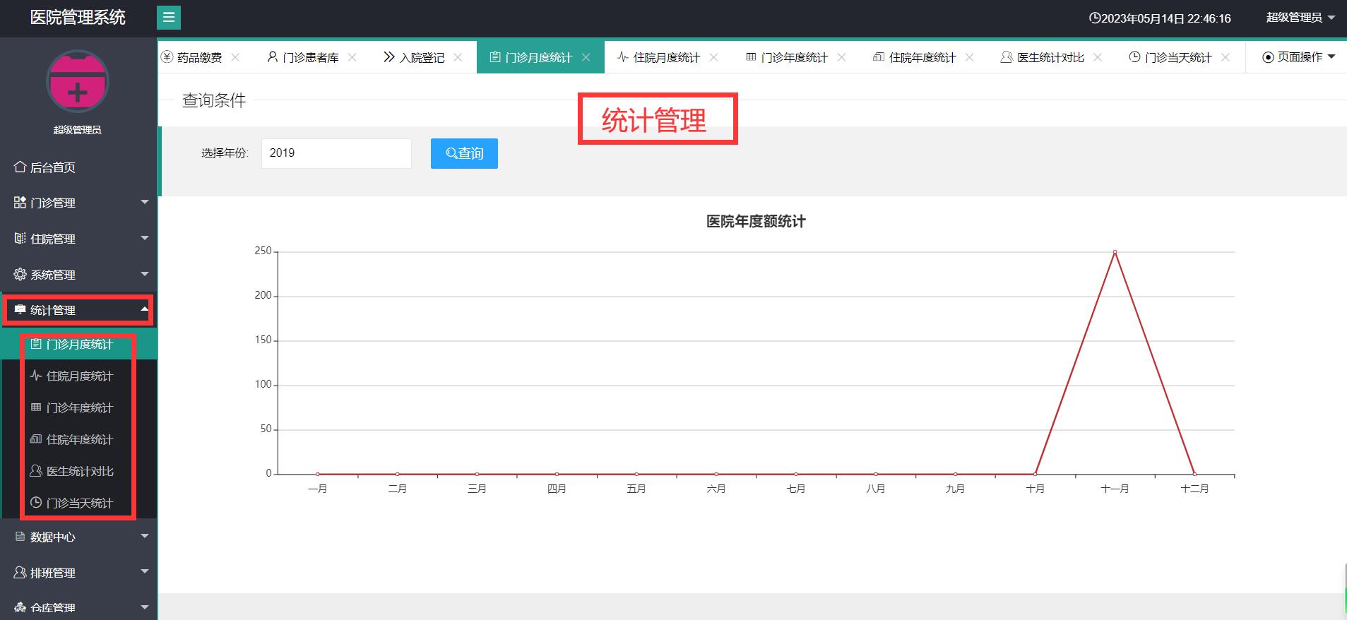The image size is (1347, 620).
Task: Expand the 门诊管理 sidebar menu
Action: [78, 203]
